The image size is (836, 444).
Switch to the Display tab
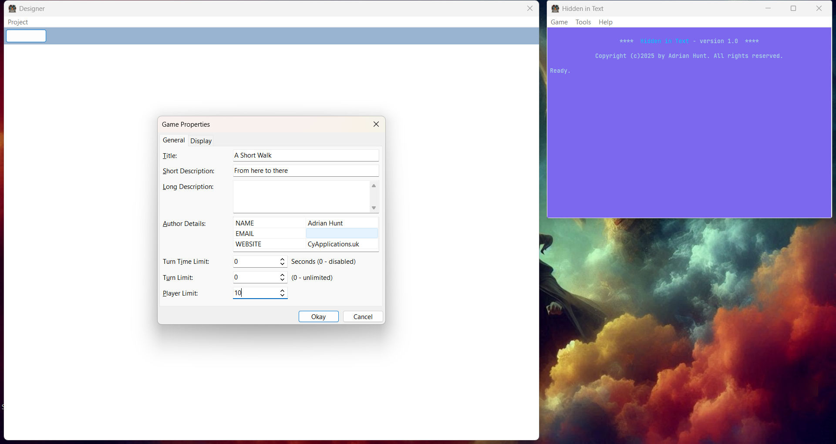coord(201,141)
